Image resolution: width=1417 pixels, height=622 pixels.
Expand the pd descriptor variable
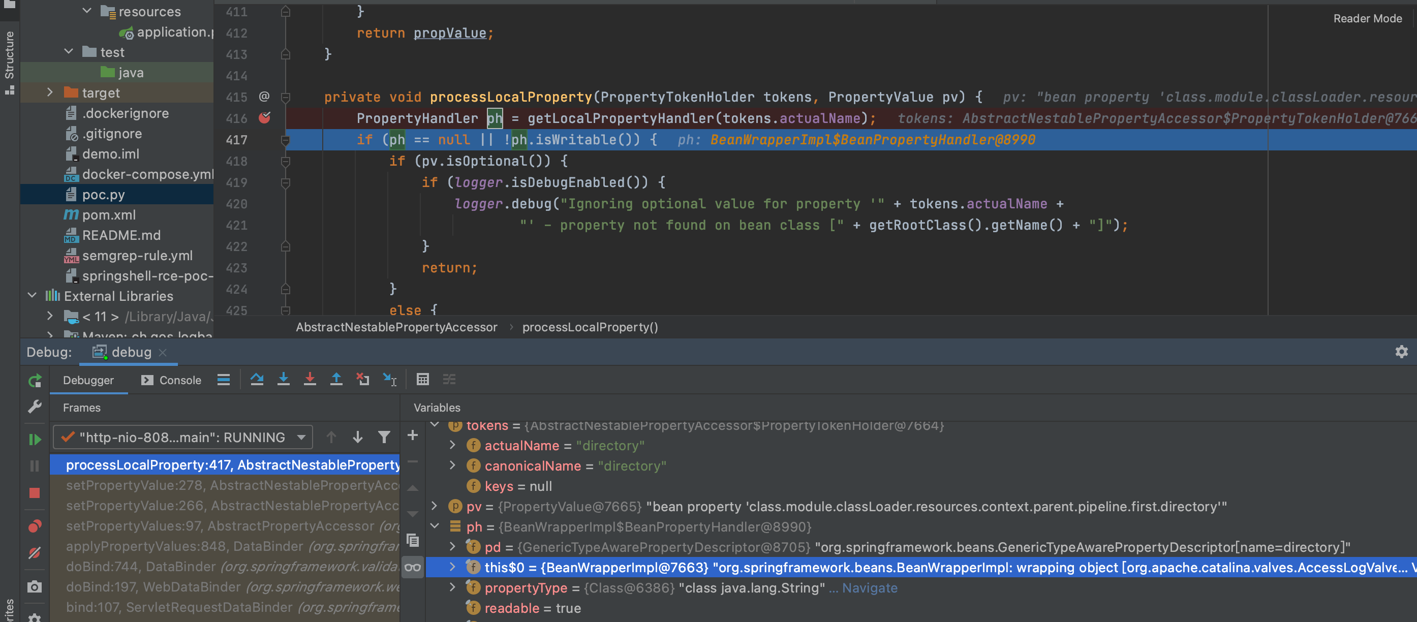[452, 546]
